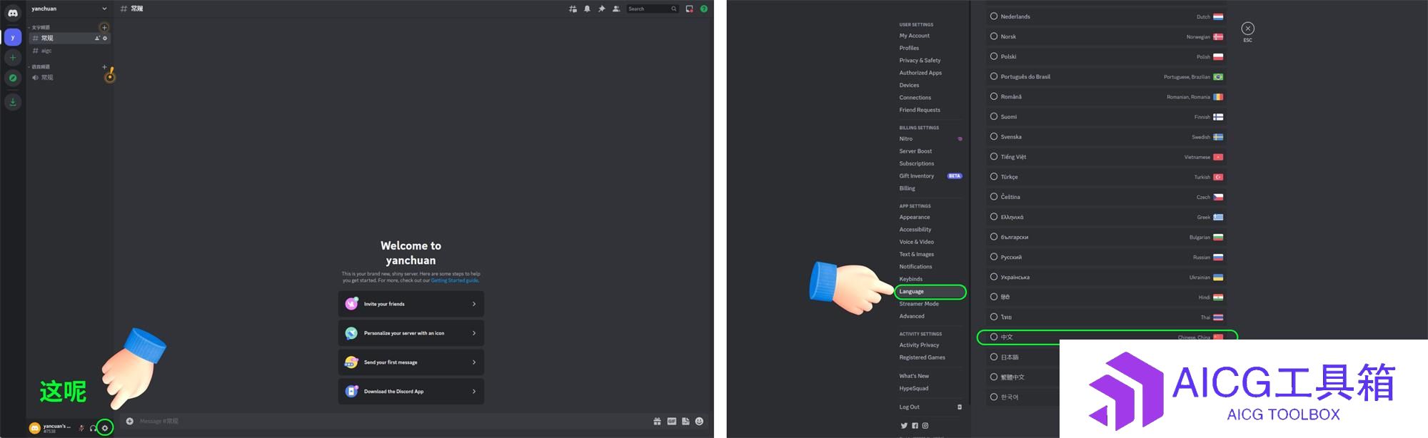Invite people icon on the 常规 text channel
This screenshot has width=1428, height=438.
[97, 39]
